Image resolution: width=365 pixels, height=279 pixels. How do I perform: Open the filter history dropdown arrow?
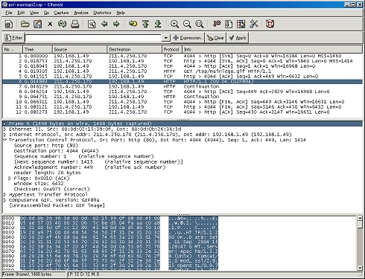tap(166, 38)
